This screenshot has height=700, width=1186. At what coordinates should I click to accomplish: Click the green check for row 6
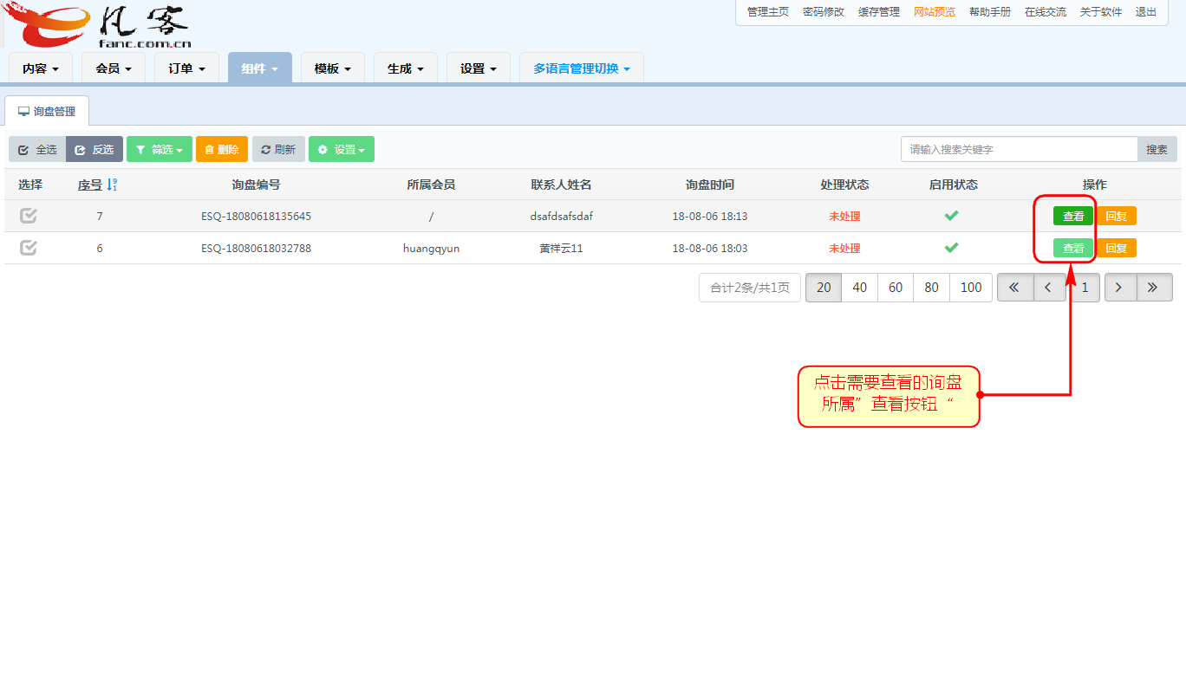(951, 248)
